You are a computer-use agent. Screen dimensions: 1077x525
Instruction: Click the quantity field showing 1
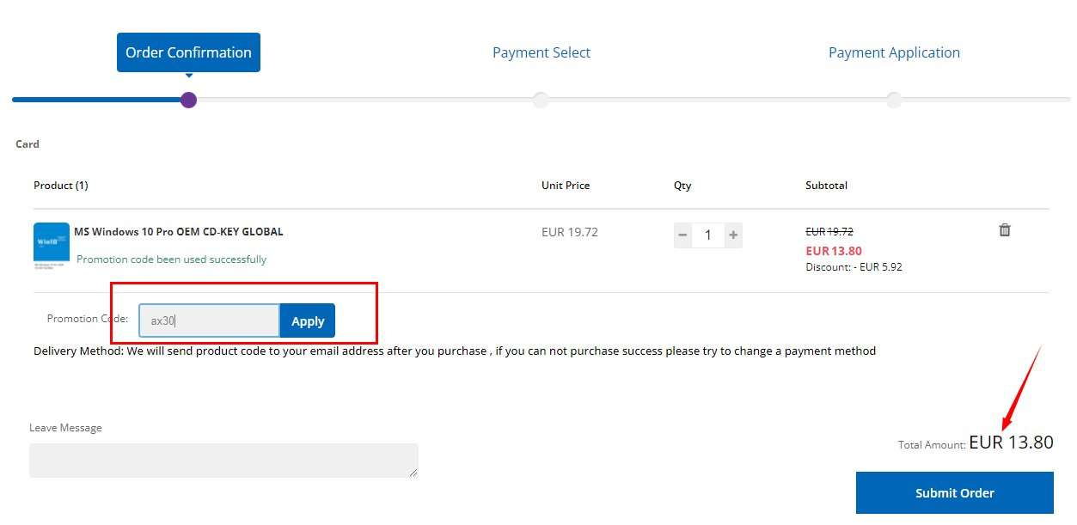[x=707, y=235]
